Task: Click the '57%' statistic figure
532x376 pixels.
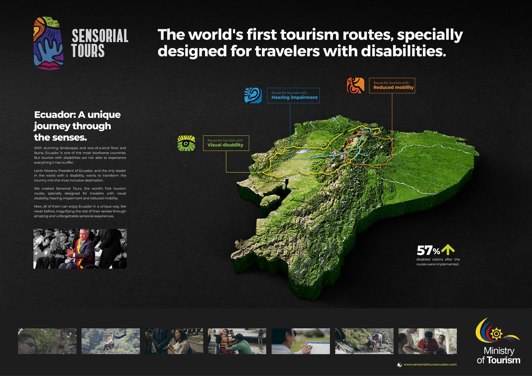Action: click(x=428, y=250)
